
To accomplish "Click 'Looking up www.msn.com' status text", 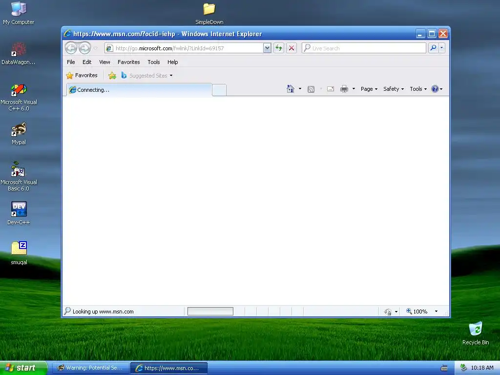I will point(103,312).
